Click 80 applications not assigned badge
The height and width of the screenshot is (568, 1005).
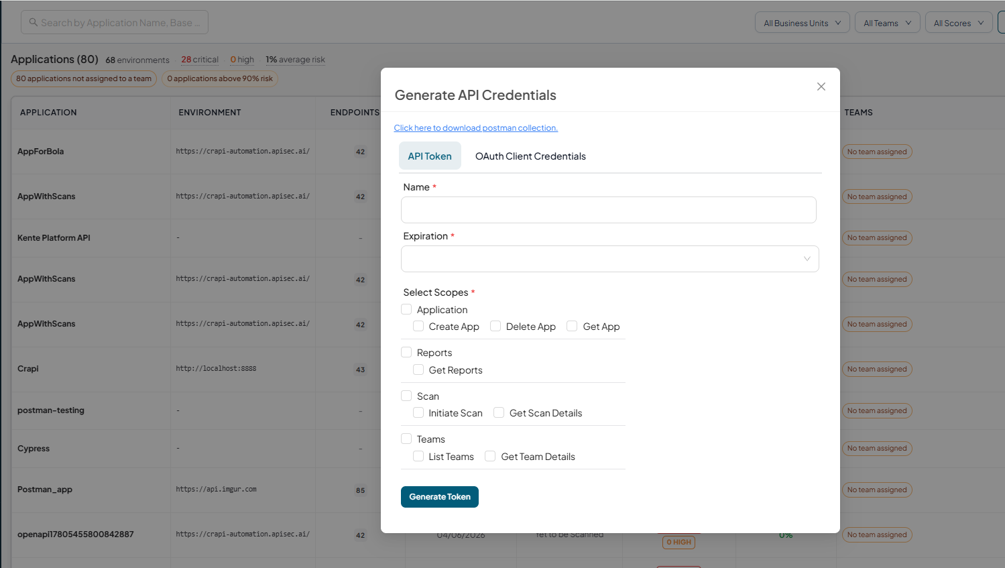(x=84, y=78)
